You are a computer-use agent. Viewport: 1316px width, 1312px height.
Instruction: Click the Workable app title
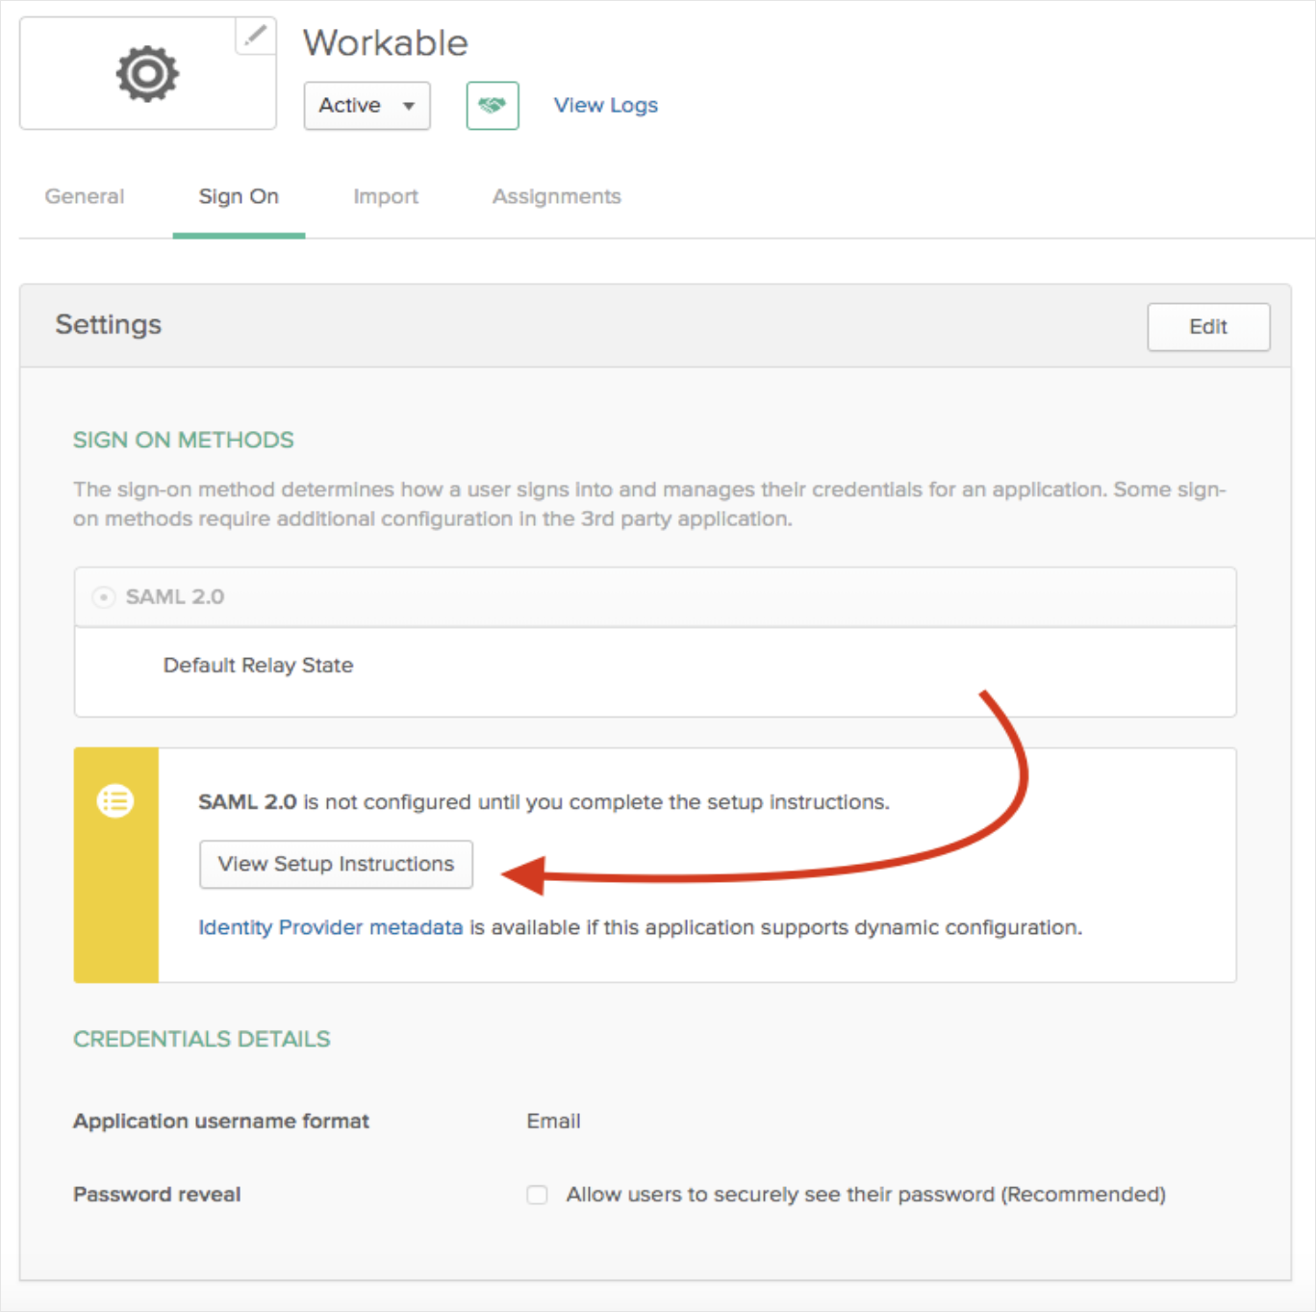coord(386,43)
